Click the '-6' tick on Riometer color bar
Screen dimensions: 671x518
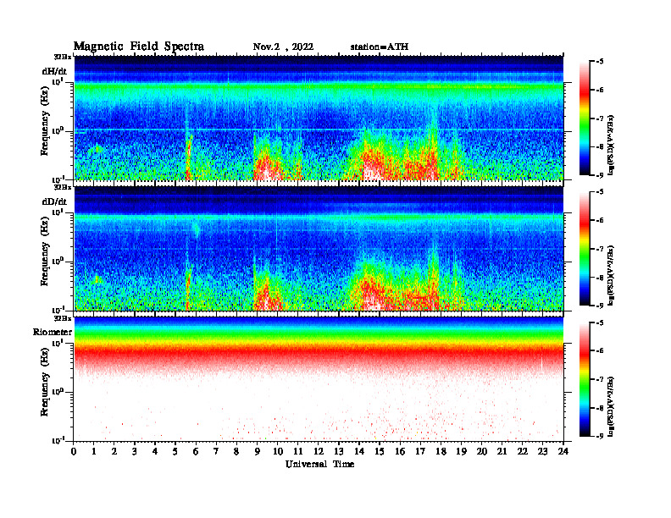click(600, 350)
